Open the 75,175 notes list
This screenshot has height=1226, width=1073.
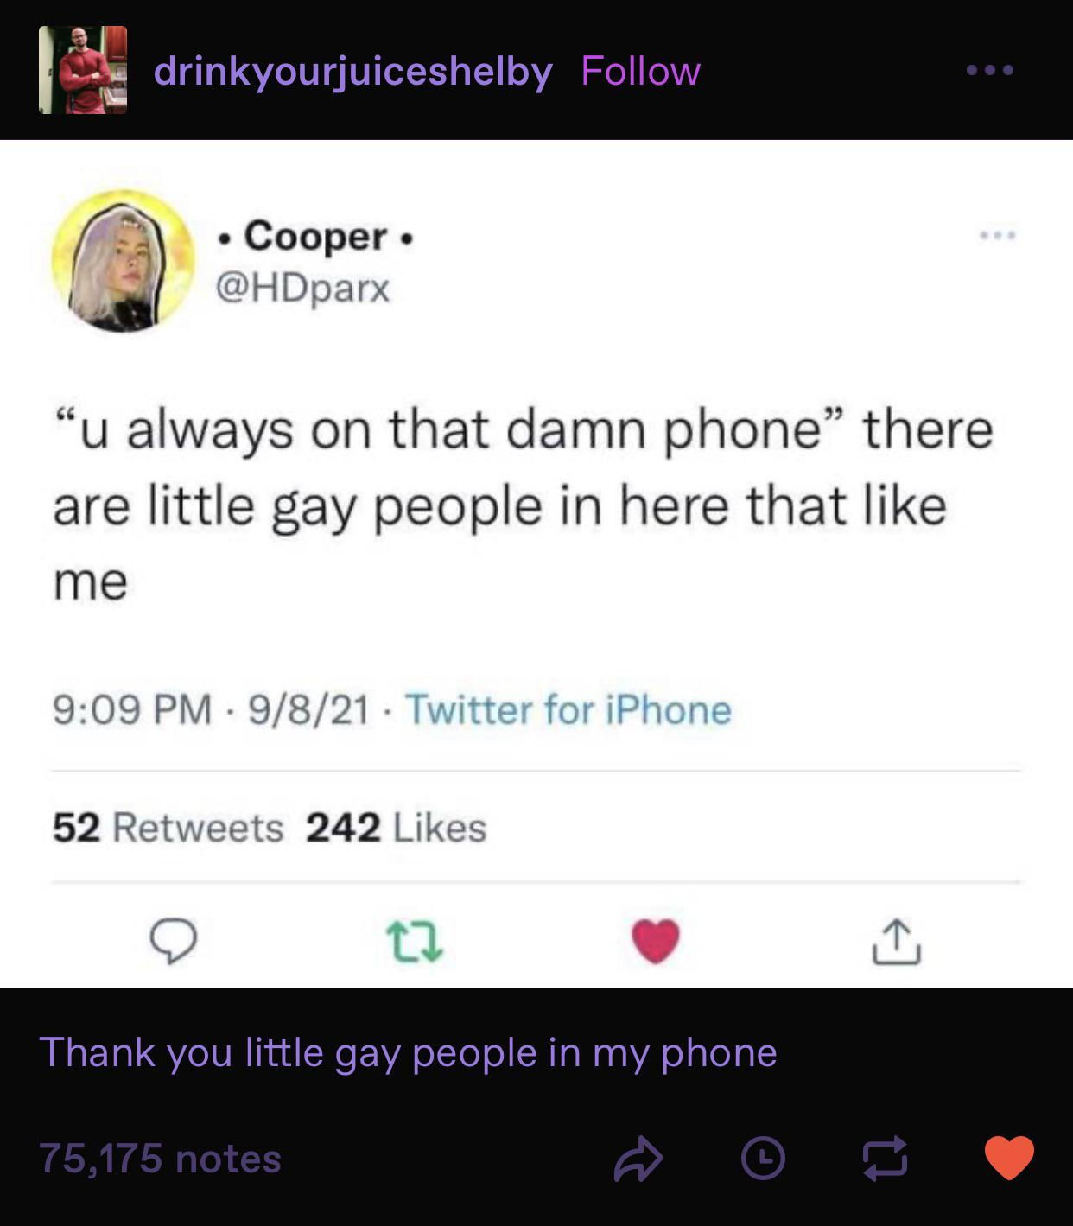pyautogui.click(x=160, y=1159)
